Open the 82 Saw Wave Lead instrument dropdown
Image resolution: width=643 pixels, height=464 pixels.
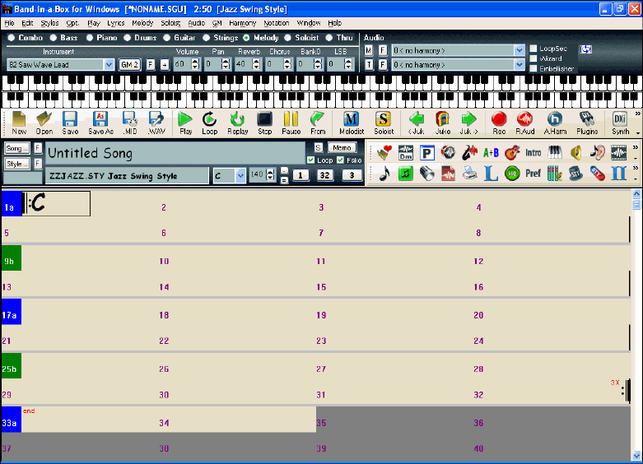pyautogui.click(x=109, y=64)
